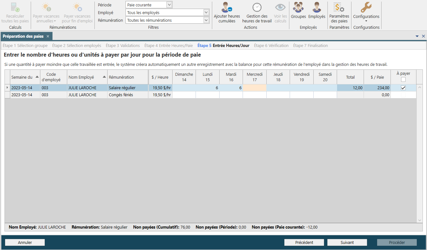The image size is (427, 250).
Task: Click the Procéder button
Action: 397,242
